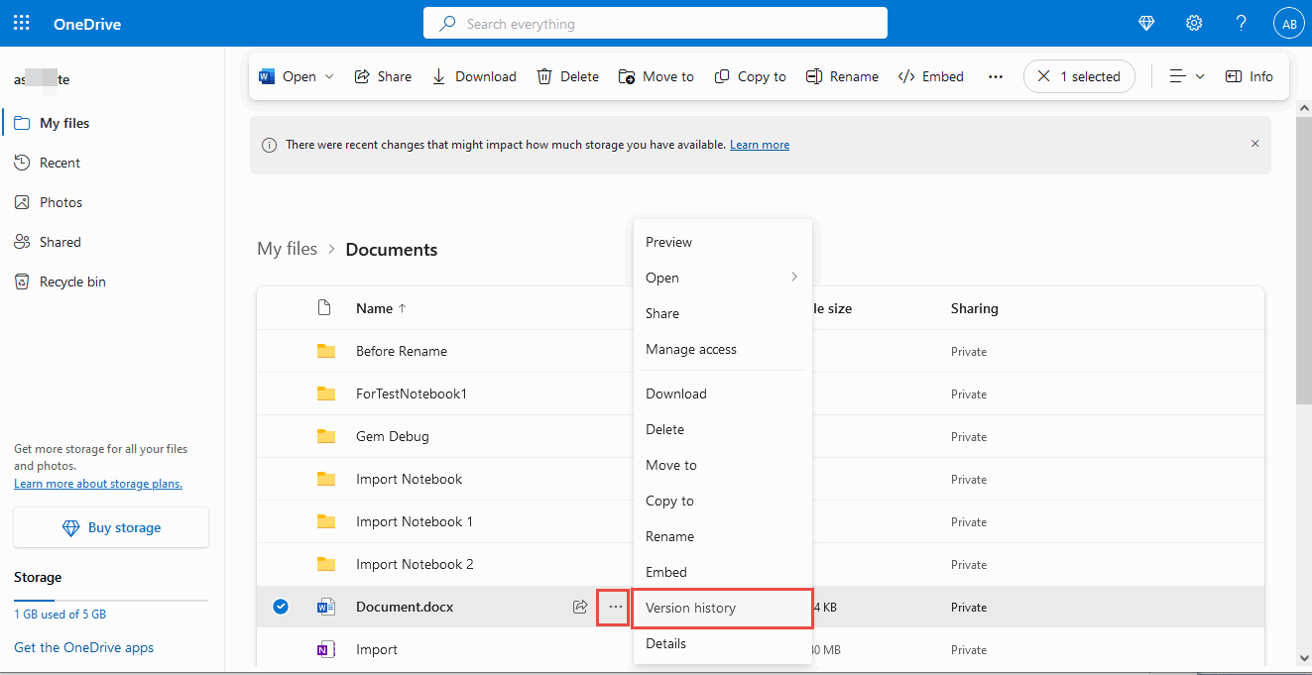Deselect Document.docx via its selection checkmark
Image resolution: width=1312 pixels, height=675 pixels.
click(280, 607)
